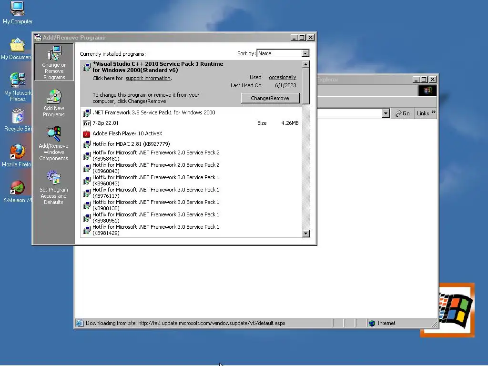Click the 7-Zip 22.01 program icon
The height and width of the screenshot is (366, 488).
[87, 123]
